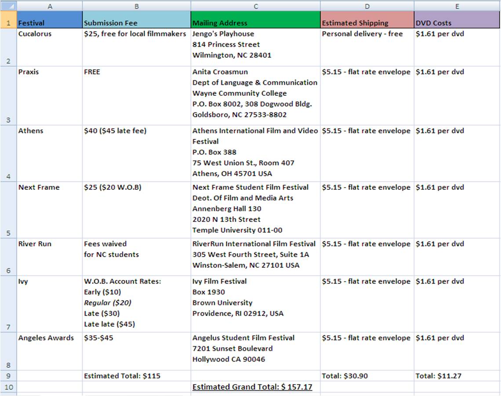The height and width of the screenshot is (396, 501).
Task: Click the 'Total: $11.27' cell
Action: pyautogui.click(x=457, y=376)
